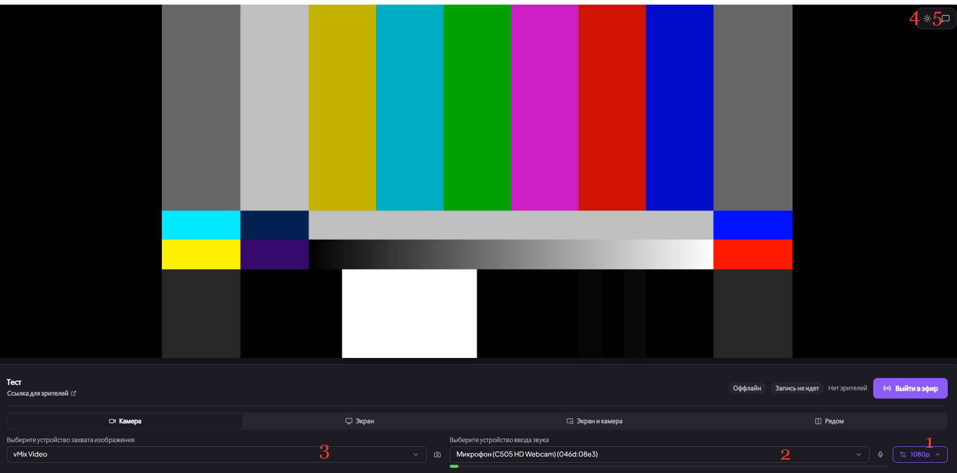Click the Запись не идет status badge
The width and height of the screenshot is (957, 473).
797,388
